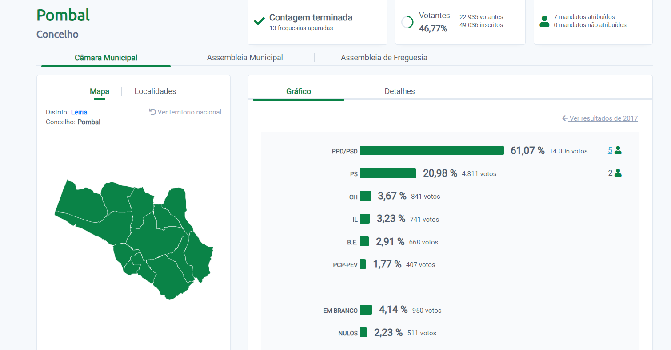Screen dimensions: 671x350
Task: Switch to Assembleia Municipal tab
Action: pyautogui.click(x=245, y=58)
